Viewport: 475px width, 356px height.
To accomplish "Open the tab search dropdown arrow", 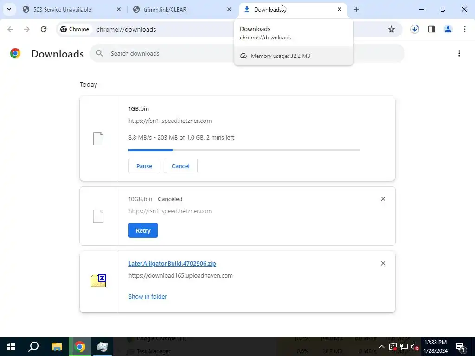I will tap(9, 9).
